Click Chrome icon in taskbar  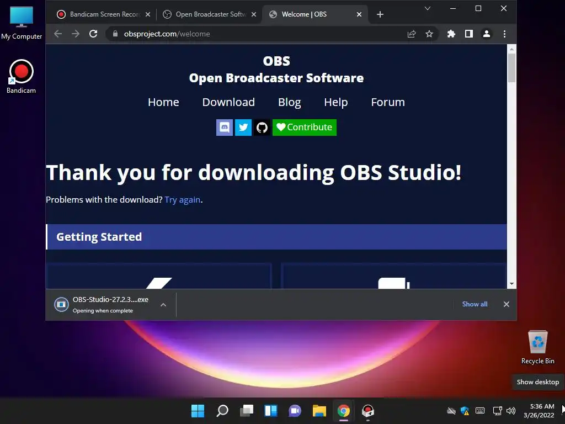tap(343, 411)
